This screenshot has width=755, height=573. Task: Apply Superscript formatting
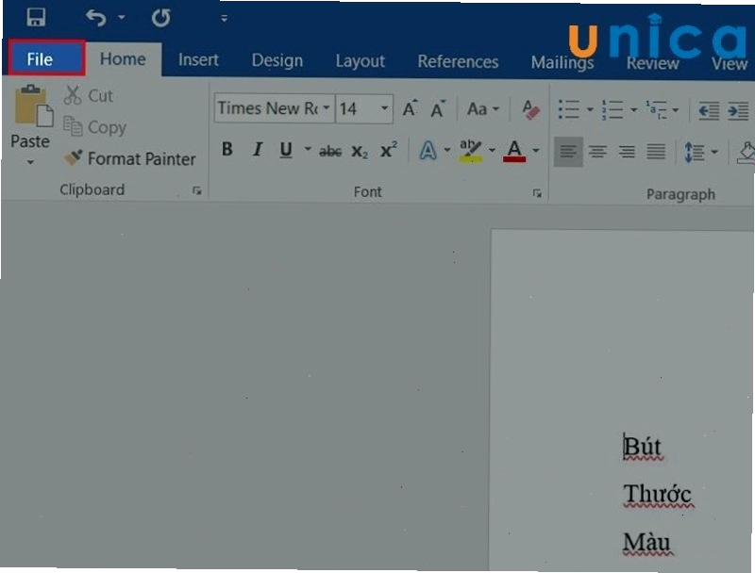click(389, 150)
